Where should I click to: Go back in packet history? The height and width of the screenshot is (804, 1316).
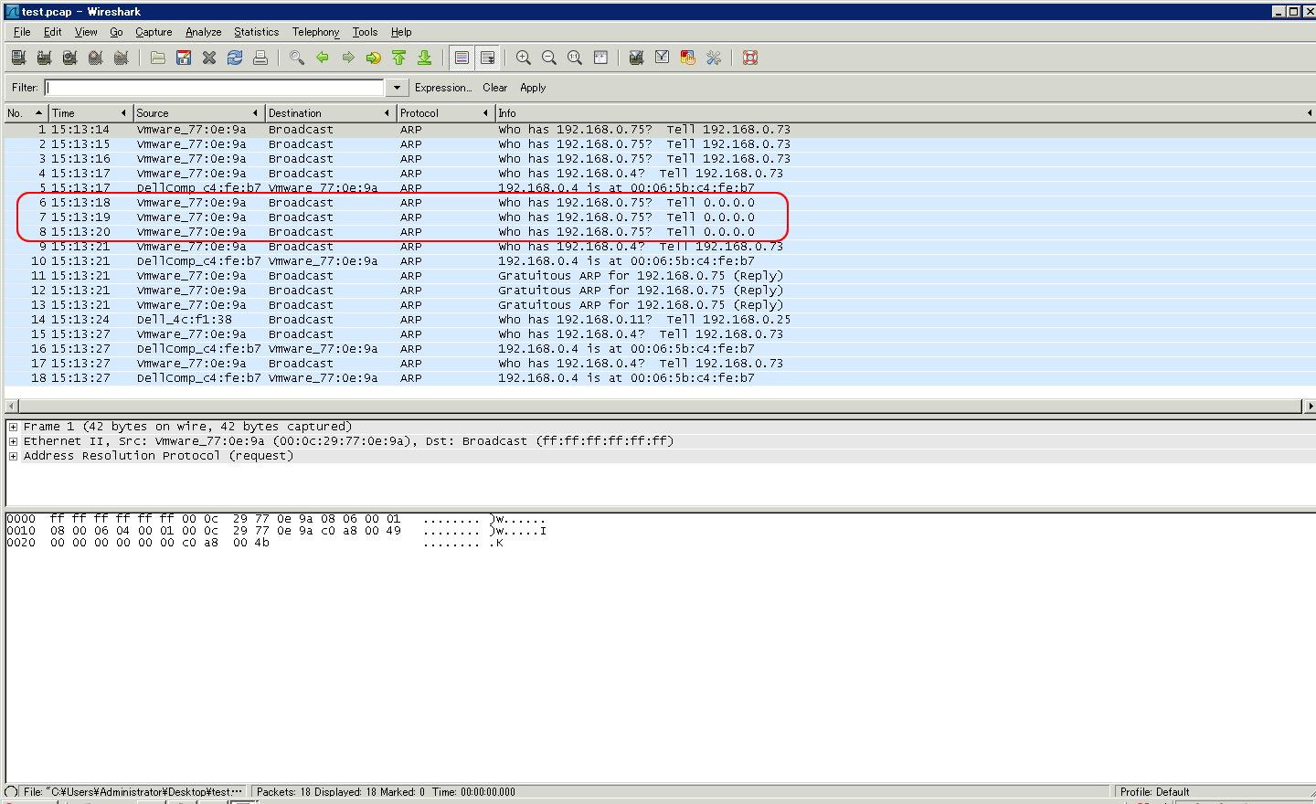[323, 58]
